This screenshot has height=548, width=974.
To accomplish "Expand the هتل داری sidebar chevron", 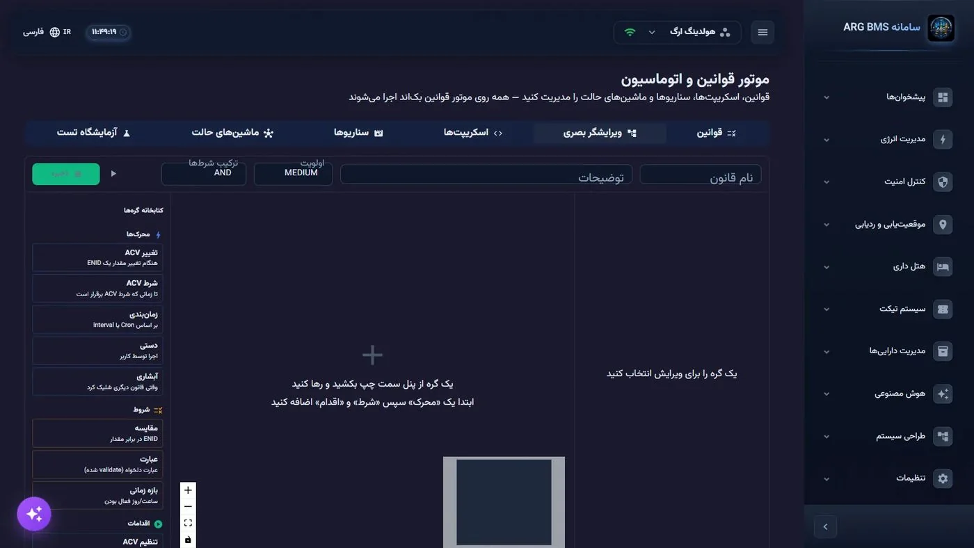I will click(x=827, y=267).
